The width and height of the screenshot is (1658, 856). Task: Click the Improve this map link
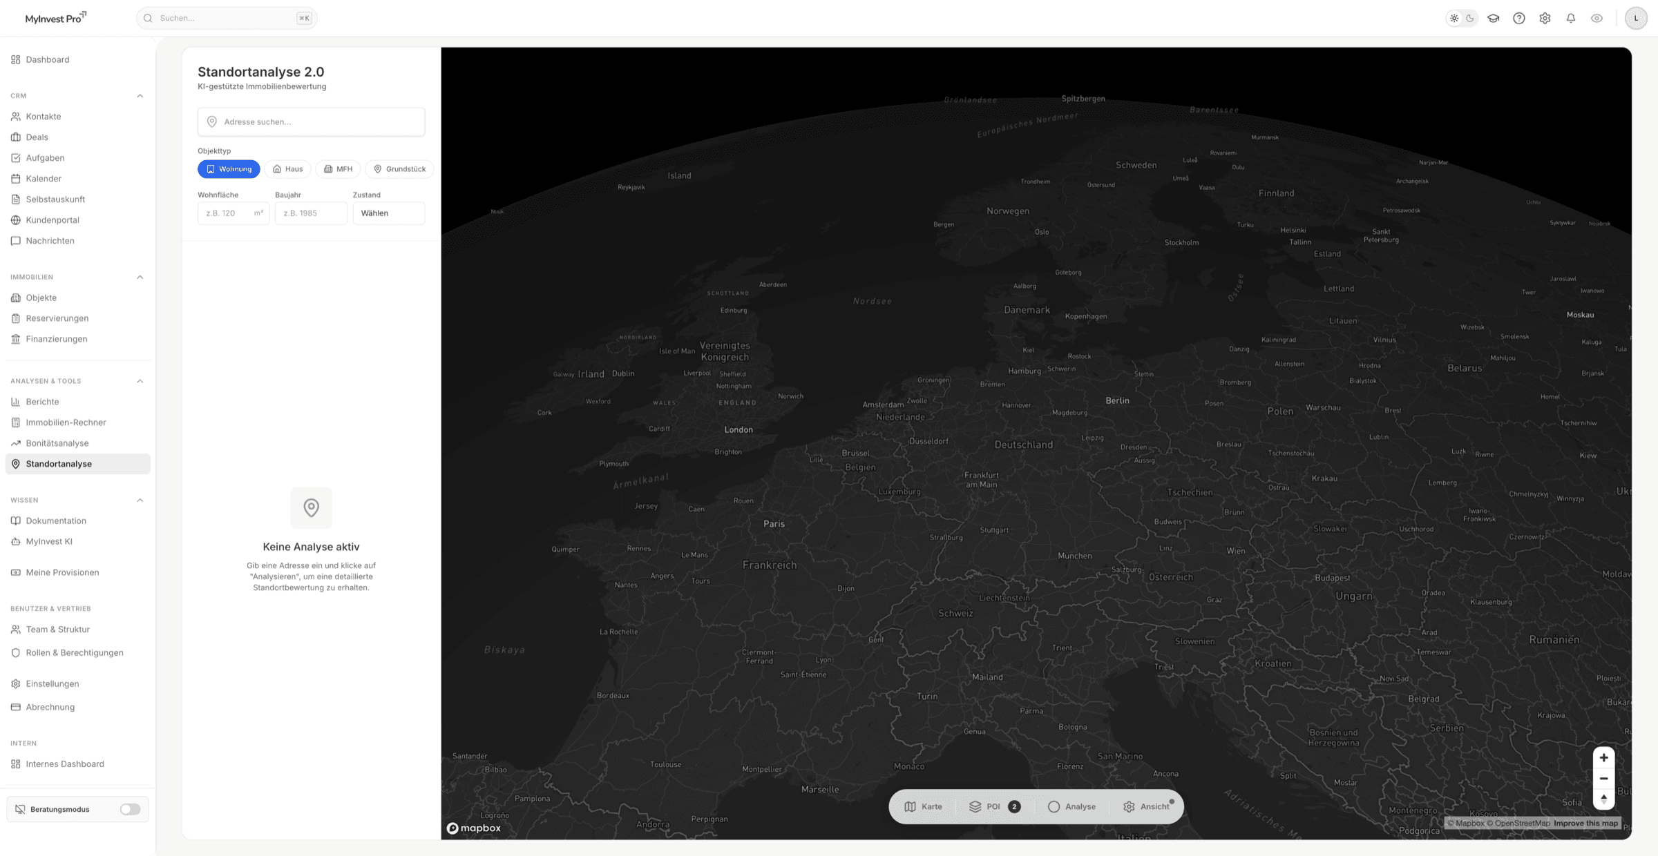coord(1584,823)
